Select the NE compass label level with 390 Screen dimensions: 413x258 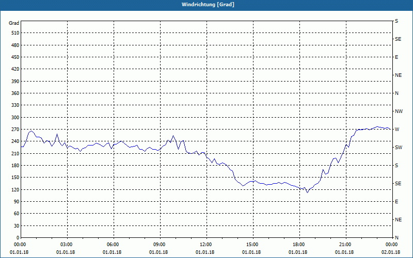tap(398, 75)
